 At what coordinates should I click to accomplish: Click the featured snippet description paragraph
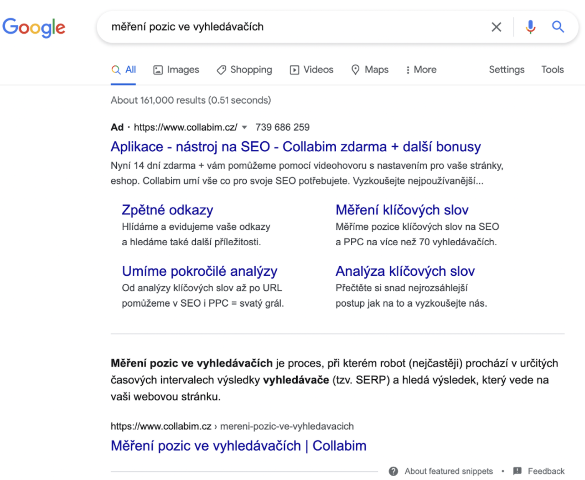point(335,380)
